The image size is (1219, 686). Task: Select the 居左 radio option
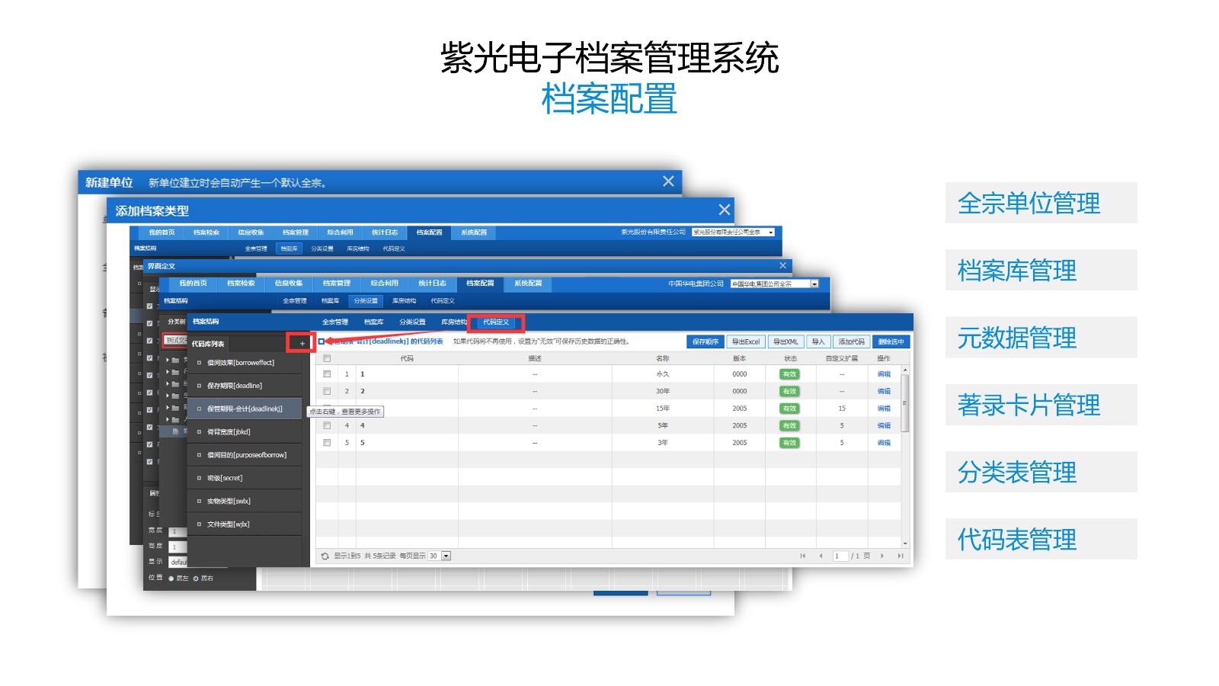171,579
